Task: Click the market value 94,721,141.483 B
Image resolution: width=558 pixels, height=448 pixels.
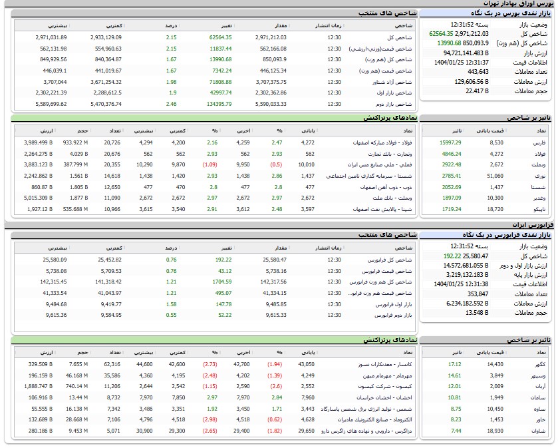Action: tap(466, 53)
